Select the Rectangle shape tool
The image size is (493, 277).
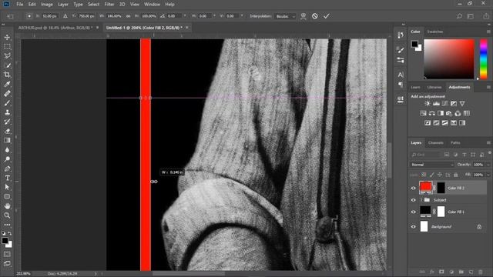tap(7, 197)
